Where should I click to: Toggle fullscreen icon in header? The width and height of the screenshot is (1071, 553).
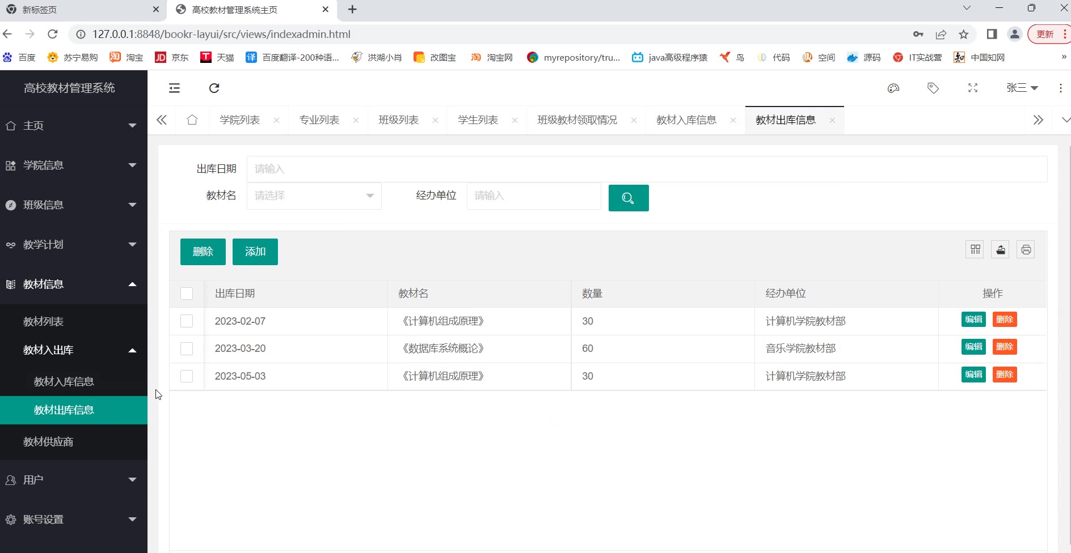pos(973,88)
